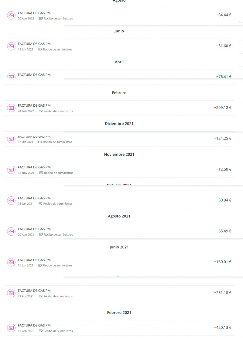Click the −420,13 € amount
This screenshot has width=243, height=338.
coord(222,327)
